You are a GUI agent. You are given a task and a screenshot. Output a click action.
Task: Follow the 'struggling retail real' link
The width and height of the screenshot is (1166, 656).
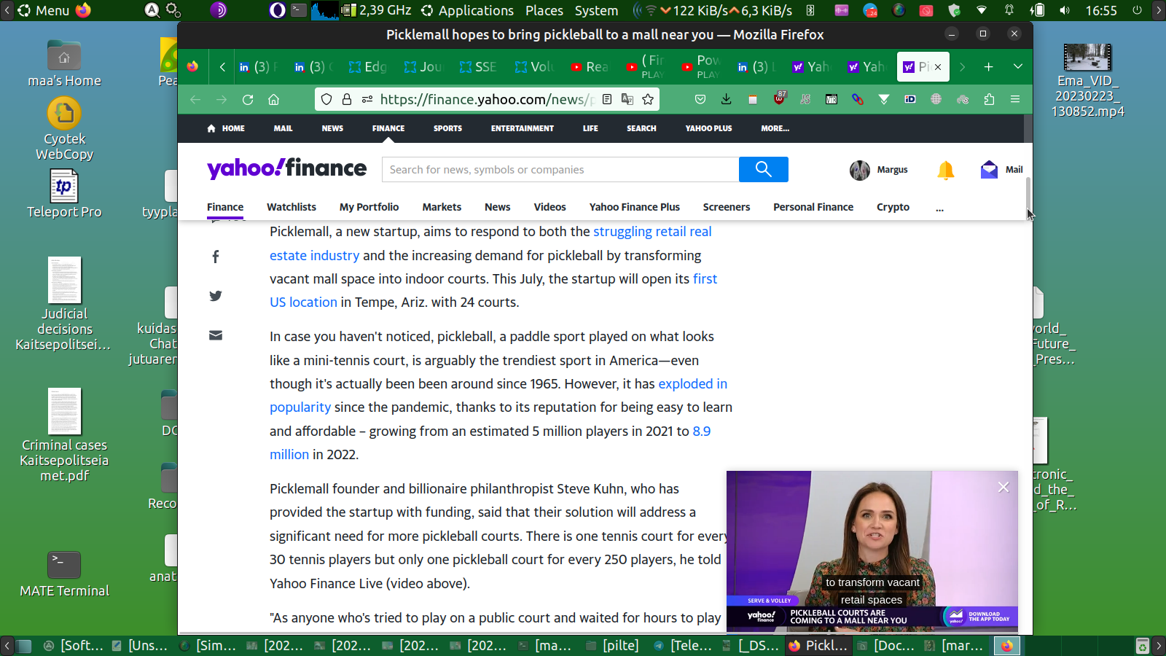point(652,232)
